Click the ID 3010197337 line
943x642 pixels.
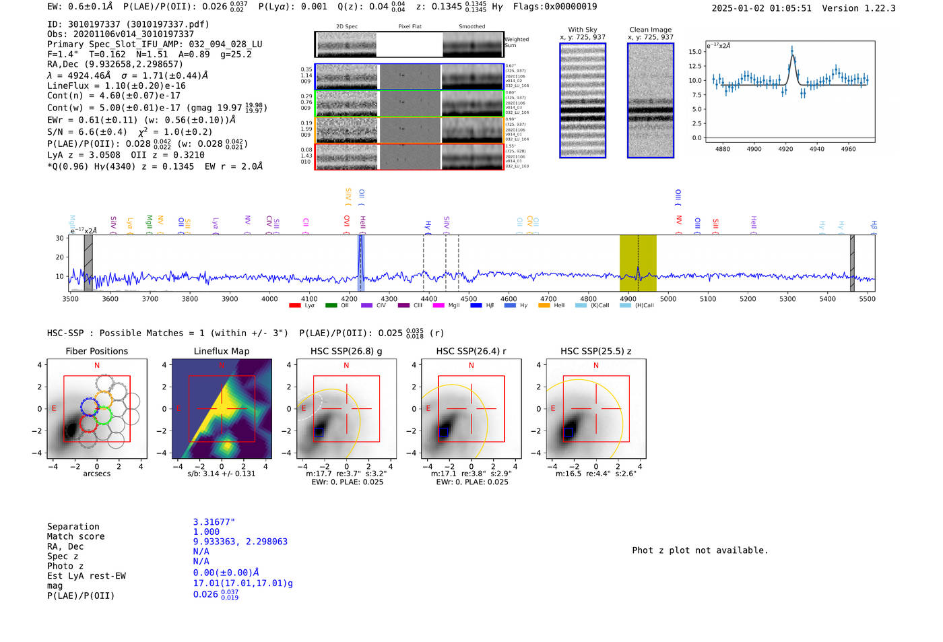(128, 24)
